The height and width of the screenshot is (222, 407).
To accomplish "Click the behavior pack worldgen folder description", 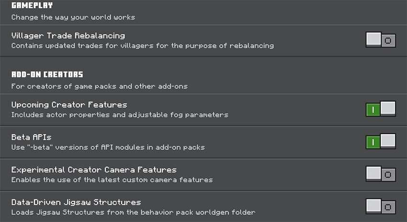I will pos(133,212).
